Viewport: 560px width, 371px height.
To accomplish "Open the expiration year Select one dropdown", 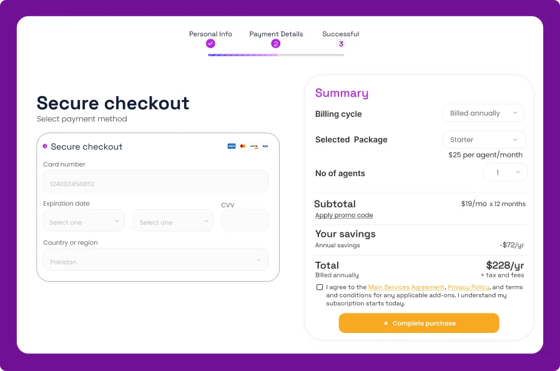I will click(173, 221).
